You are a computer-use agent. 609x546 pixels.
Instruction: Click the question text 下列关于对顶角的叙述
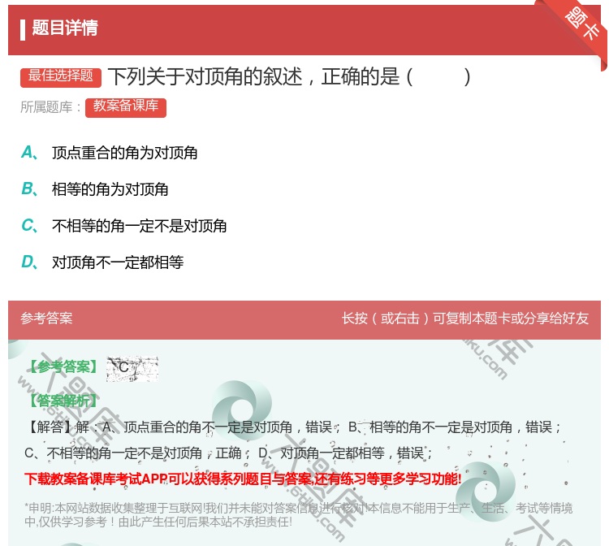[x=288, y=76]
